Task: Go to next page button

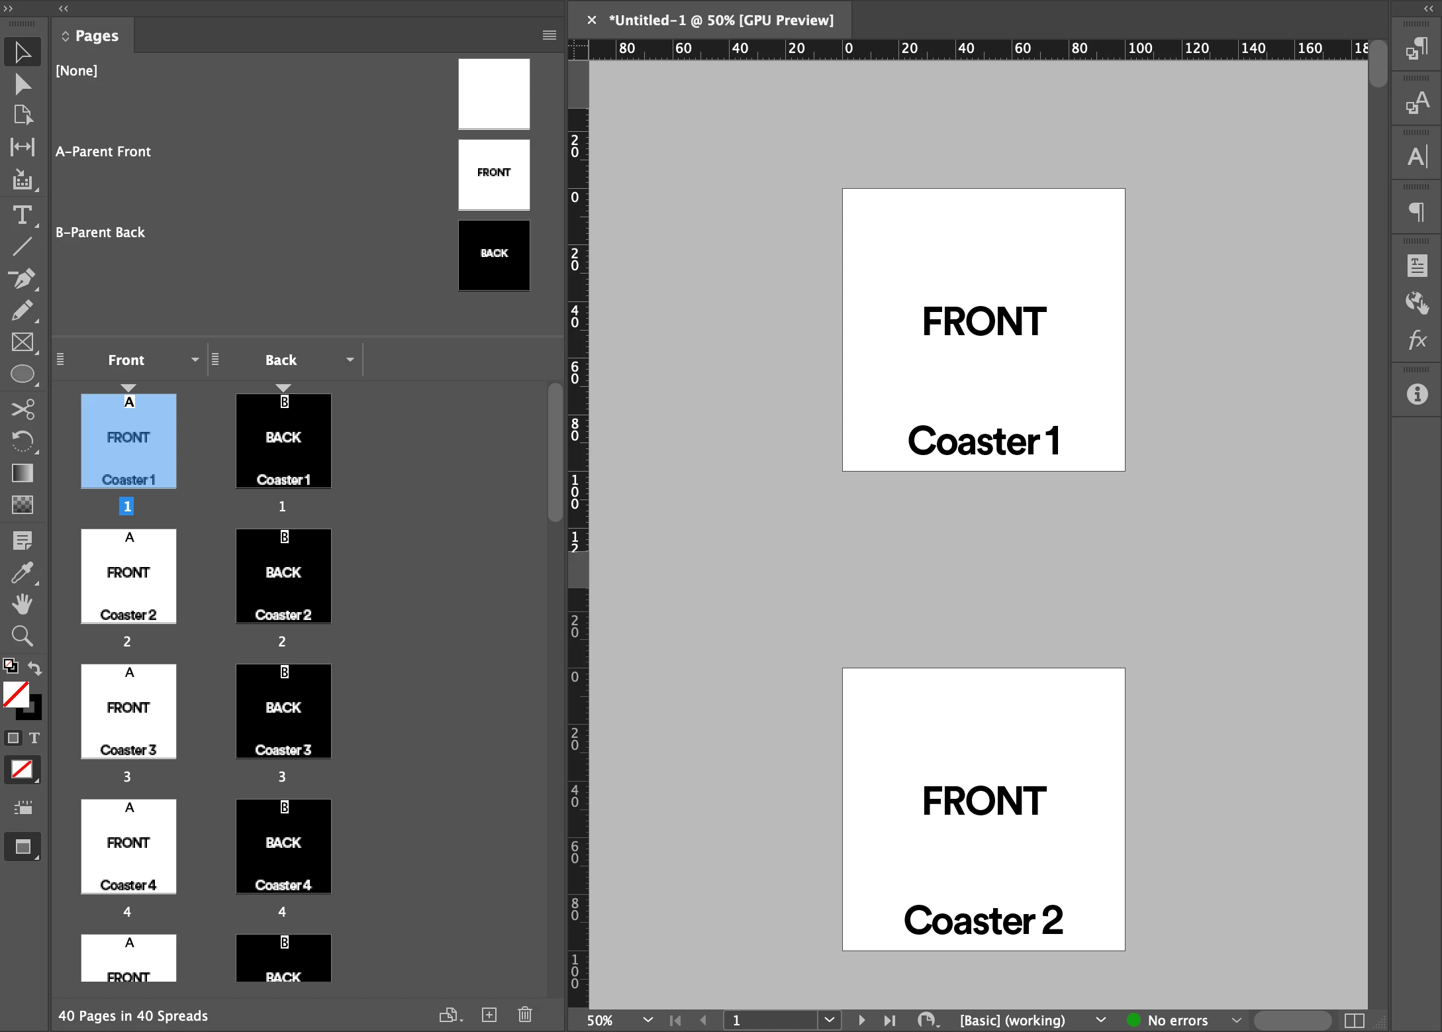Action: click(x=861, y=1020)
